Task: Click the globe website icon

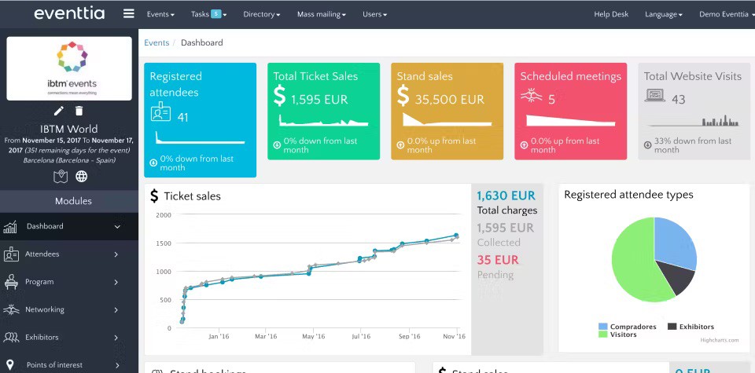Action: 81,176
